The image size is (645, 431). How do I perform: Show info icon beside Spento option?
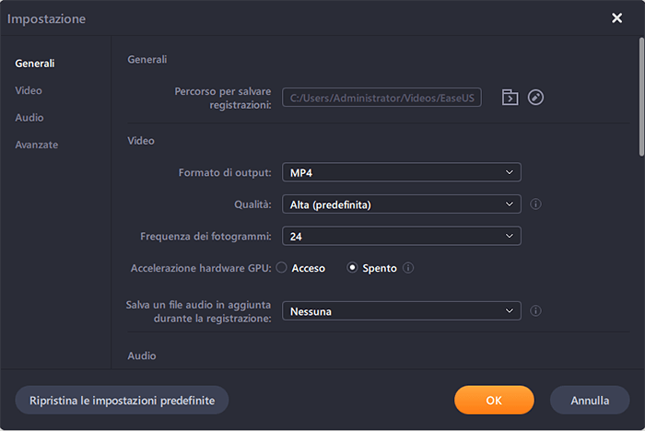coord(408,268)
